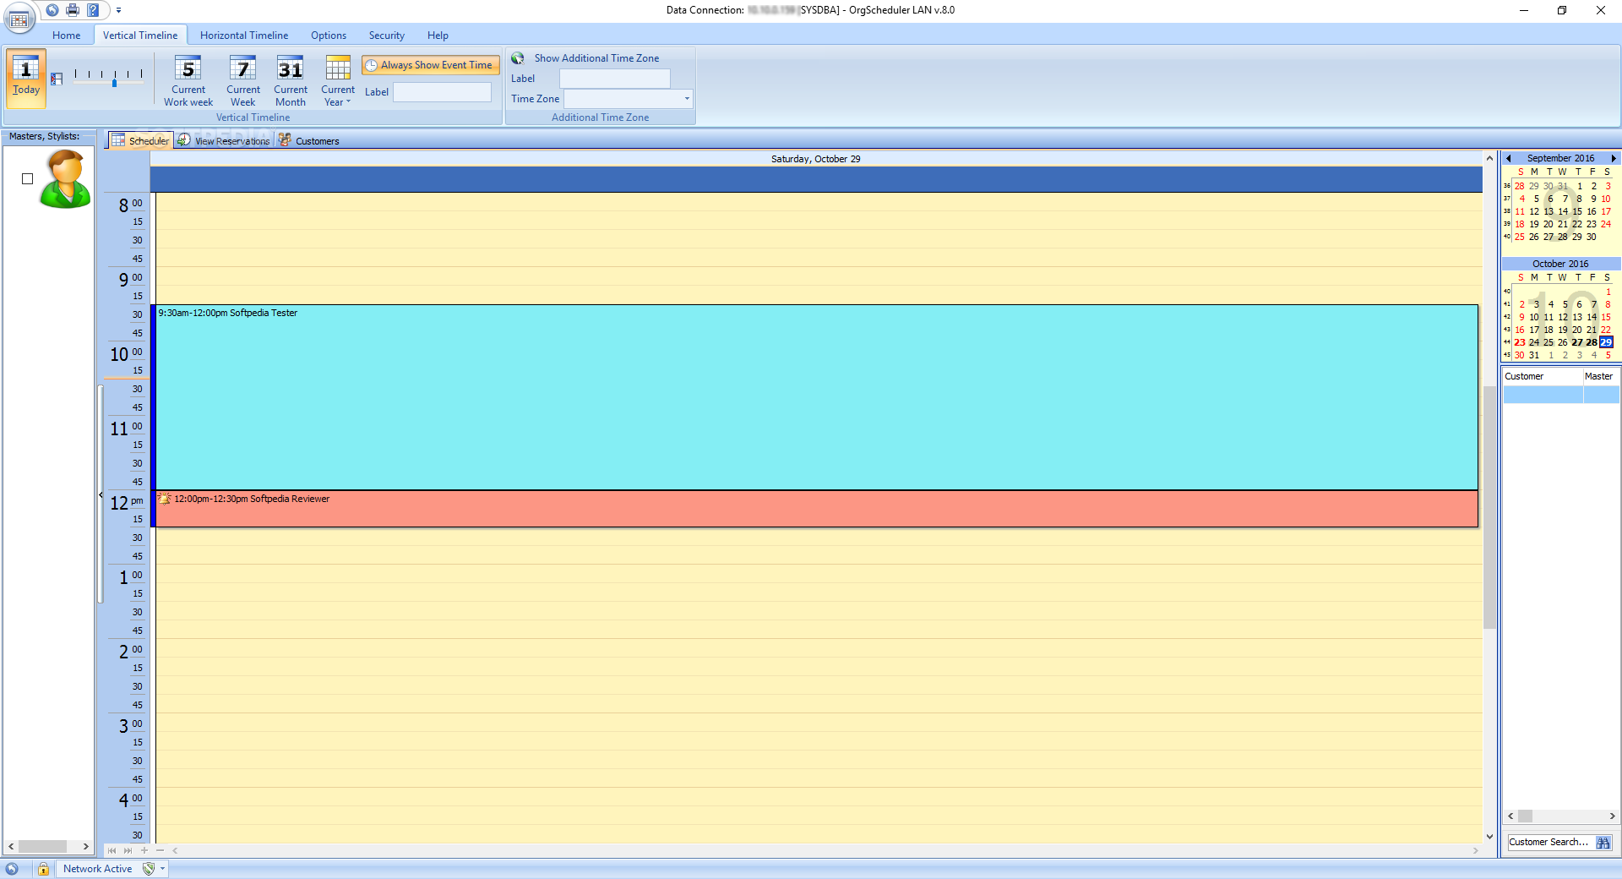Click the binoculars search icon
This screenshot has height=879, width=1622.
click(x=1603, y=843)
